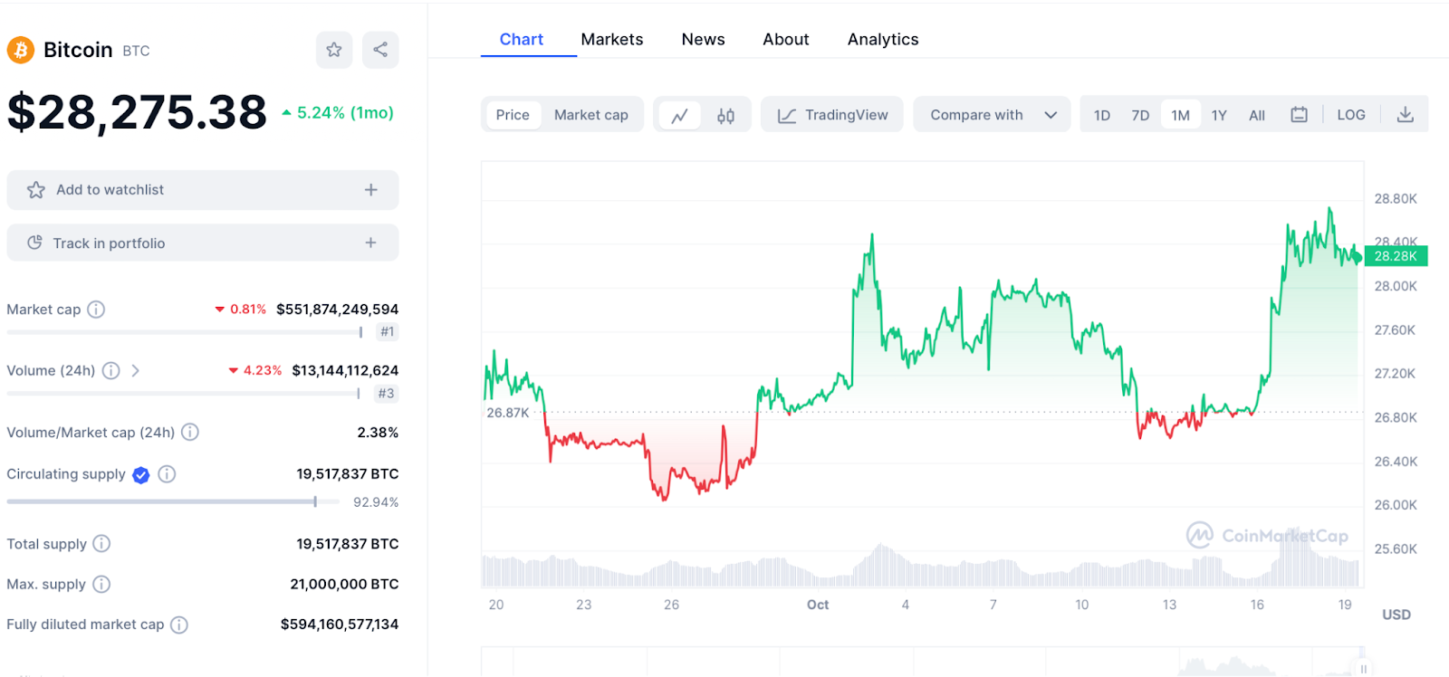
Task: Select the 1Y time range
Action: pyautogui.click(x=1219, y=115)
